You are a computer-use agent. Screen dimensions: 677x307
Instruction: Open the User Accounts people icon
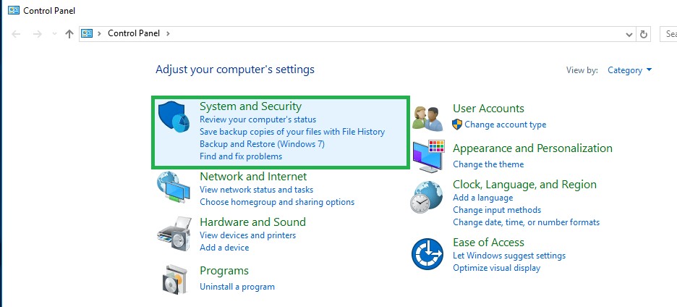[x=427, y=119]
